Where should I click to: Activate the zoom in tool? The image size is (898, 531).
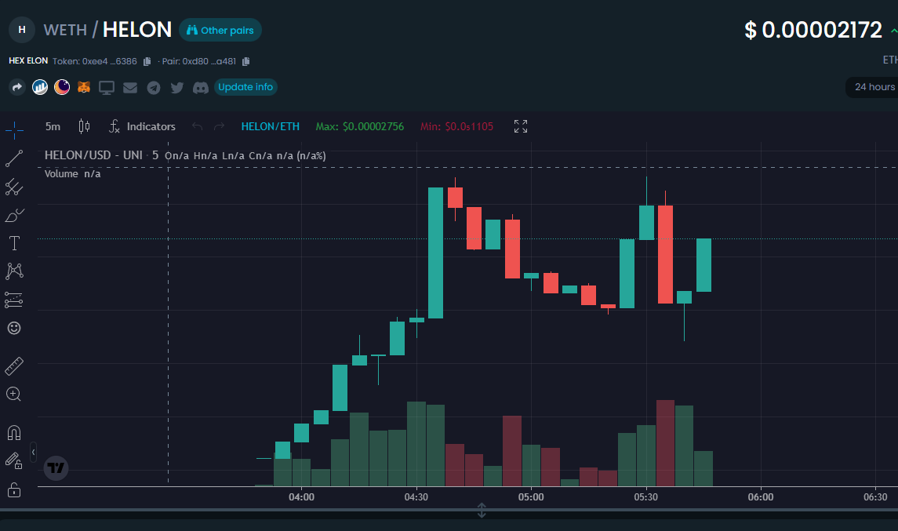14,394
